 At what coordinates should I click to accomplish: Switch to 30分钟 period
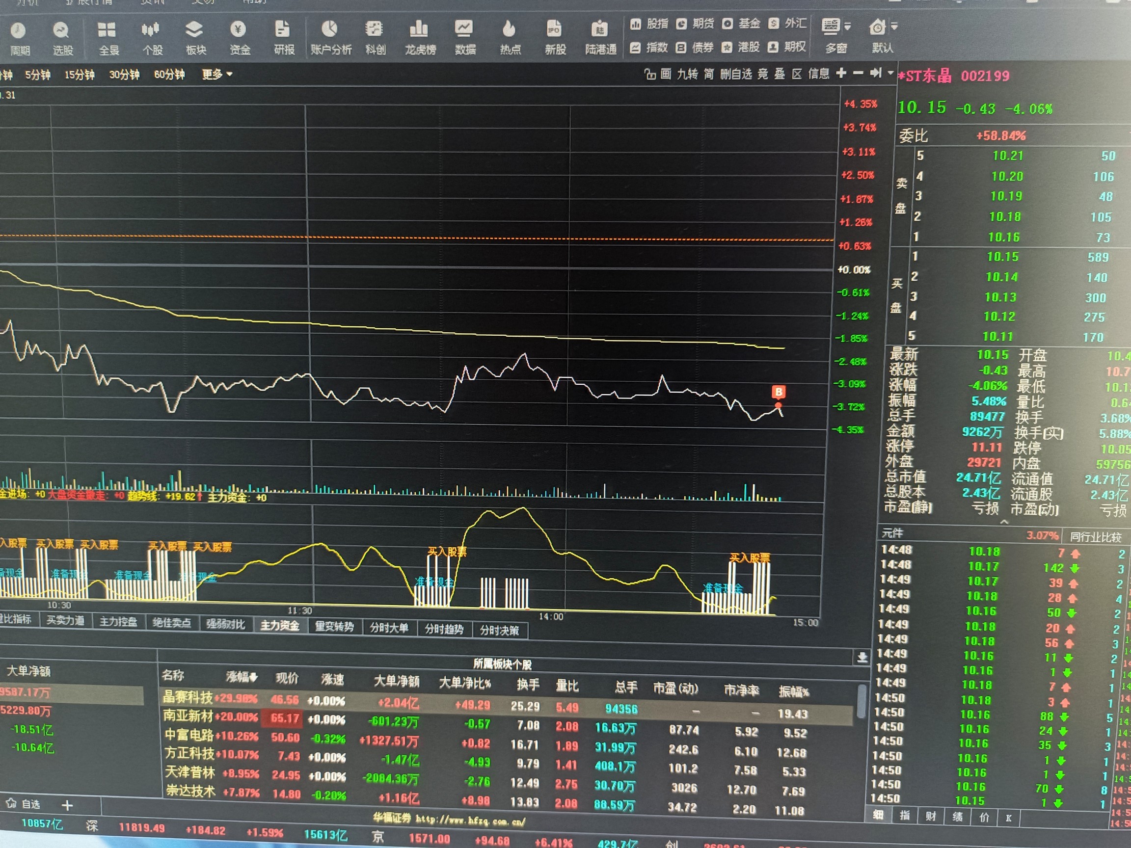(124, 75)
